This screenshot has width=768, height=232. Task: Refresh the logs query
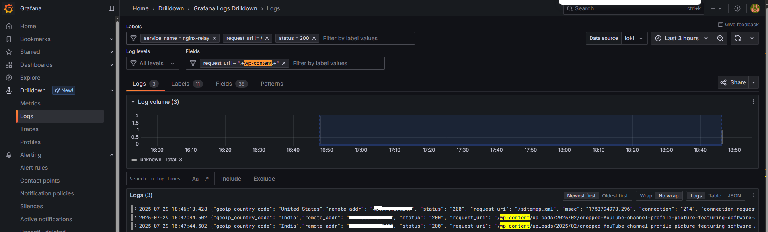[738, 38]
